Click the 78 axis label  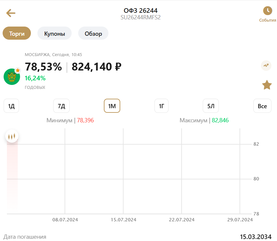pos(256,214)
